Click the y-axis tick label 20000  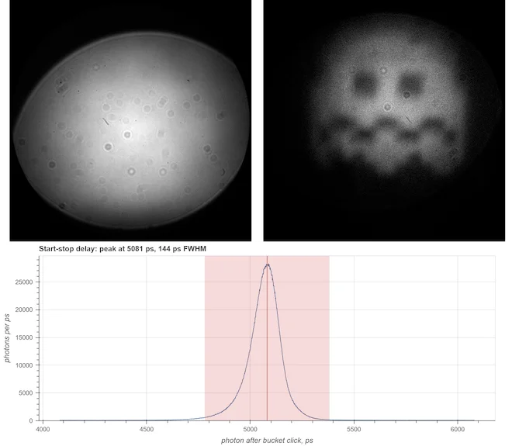point(24,309)
